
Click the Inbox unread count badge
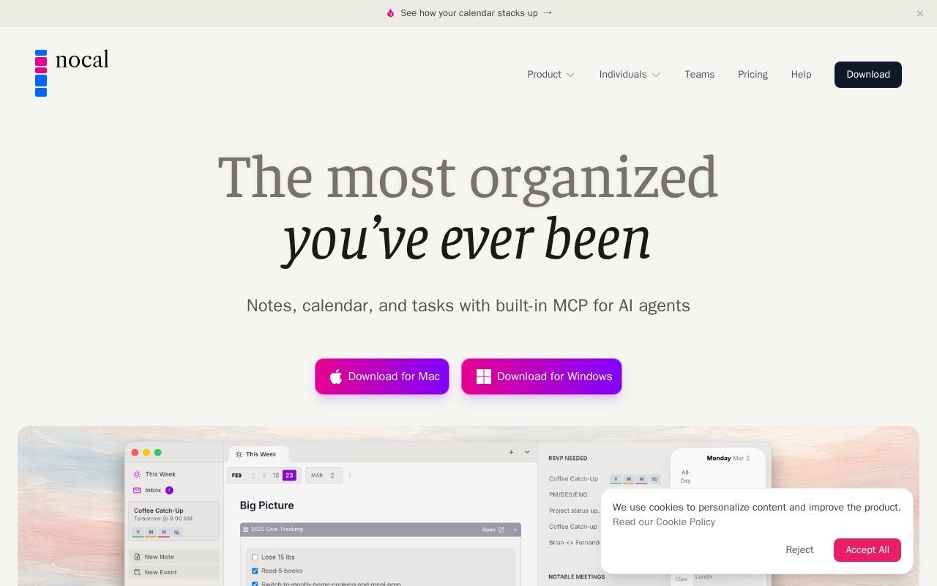[x=169, y=490]
